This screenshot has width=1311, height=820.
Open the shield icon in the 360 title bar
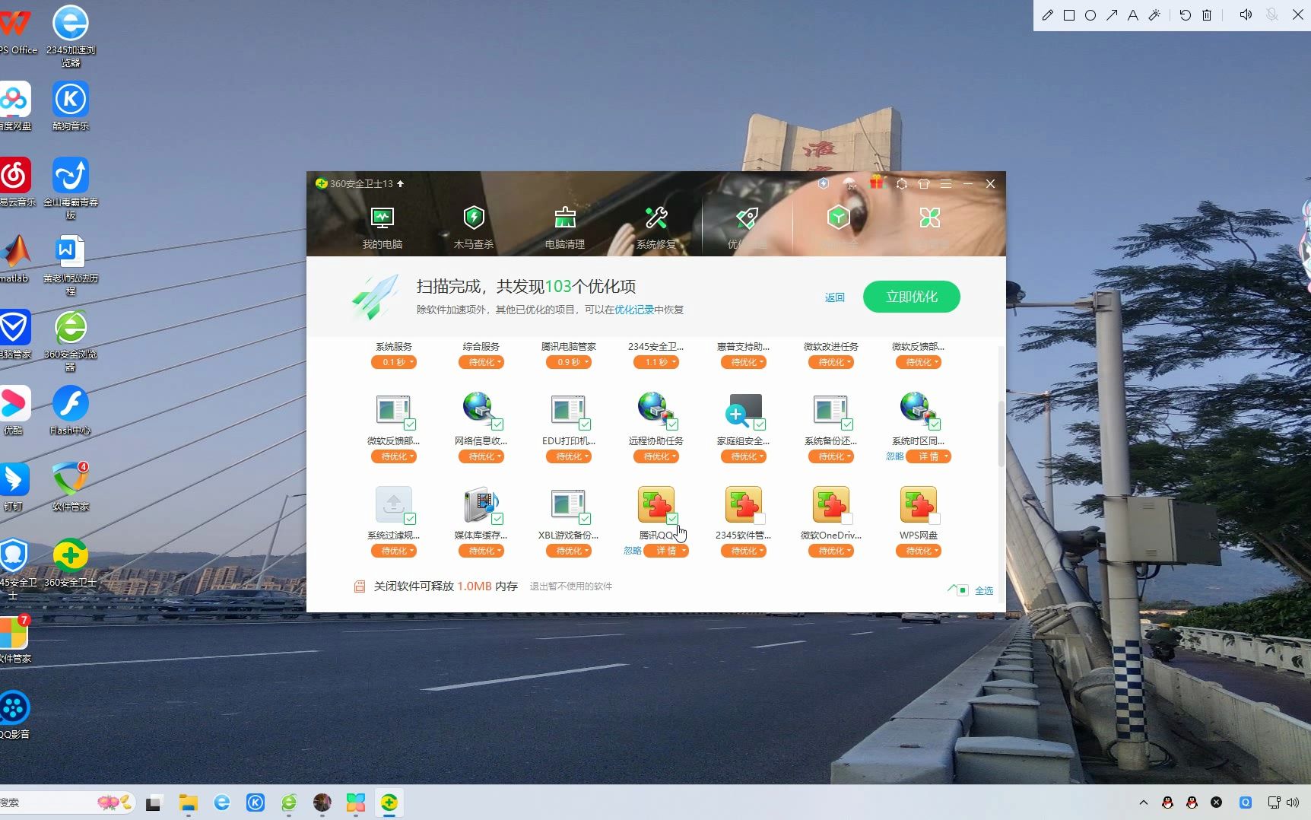(x=822, y=183)
